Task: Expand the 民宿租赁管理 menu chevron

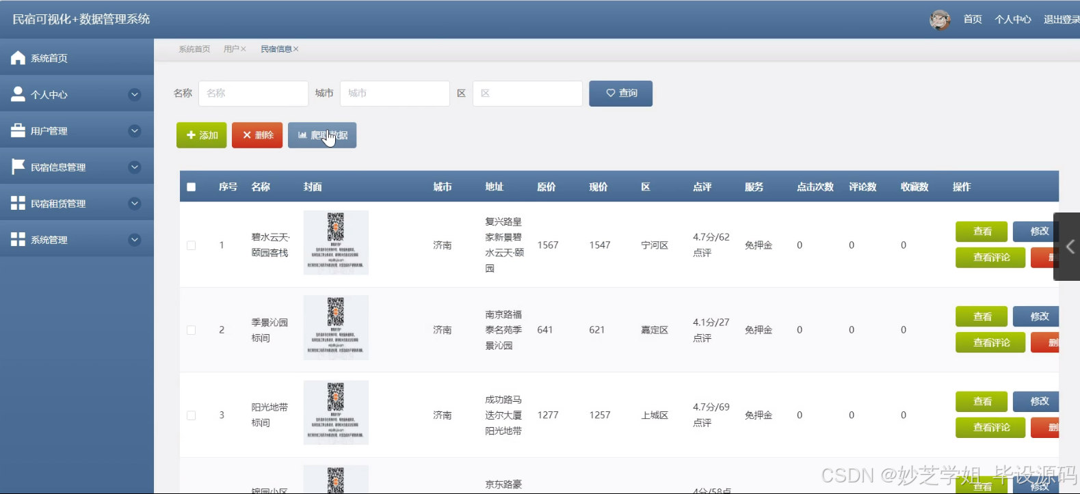Action: point(135,203)
